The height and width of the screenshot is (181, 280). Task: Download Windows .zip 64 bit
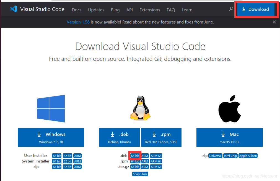(x=57, y=167)
